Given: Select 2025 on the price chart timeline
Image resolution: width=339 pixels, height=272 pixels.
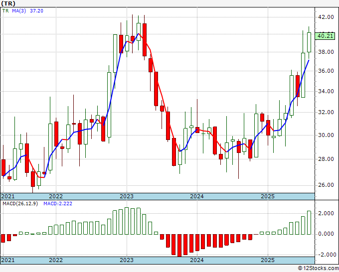Looking at the screenshot, I should point(268,196).
